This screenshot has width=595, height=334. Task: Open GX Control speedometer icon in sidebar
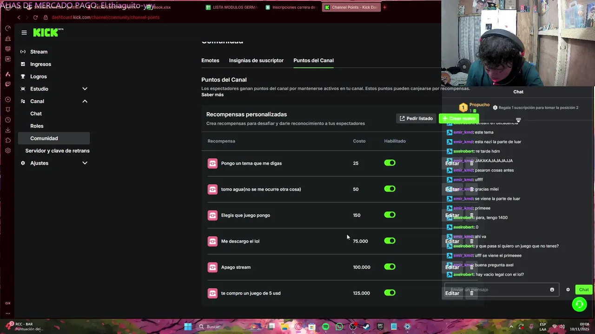pos(8,28)
